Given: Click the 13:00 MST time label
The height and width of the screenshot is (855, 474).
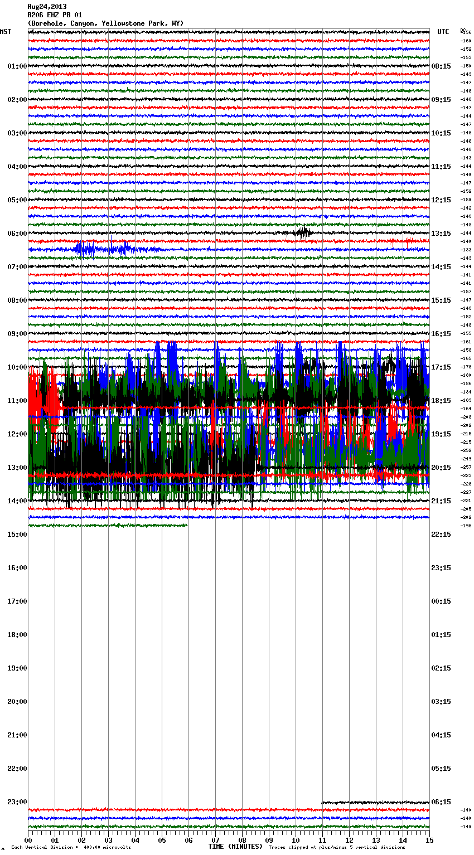Looking at the screenshot, I should click(17, 468).
